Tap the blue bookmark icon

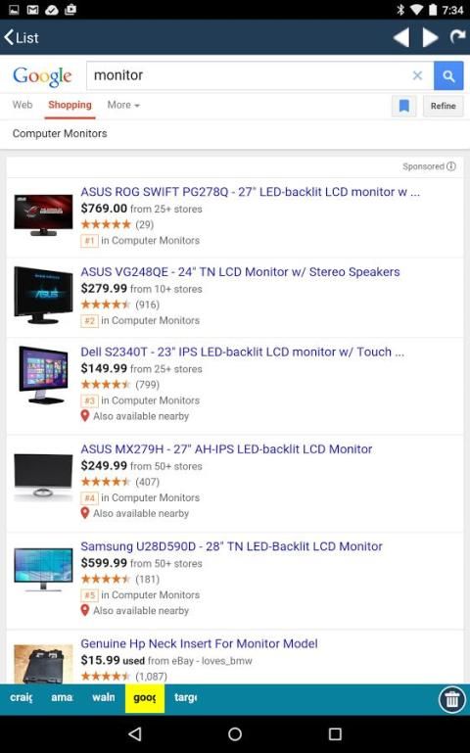tap(403, 106)
